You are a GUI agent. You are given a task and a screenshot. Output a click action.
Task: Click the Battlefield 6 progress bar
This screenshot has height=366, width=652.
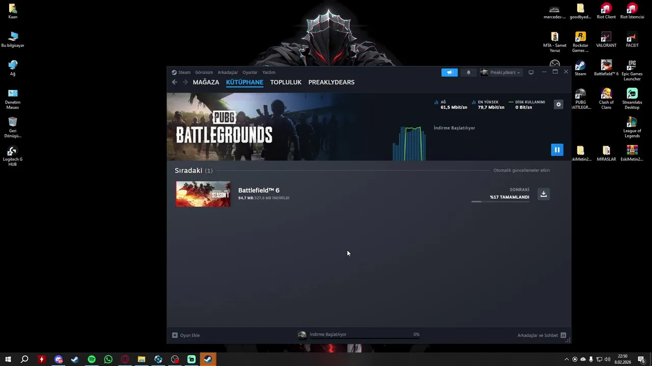pos(500,202)
